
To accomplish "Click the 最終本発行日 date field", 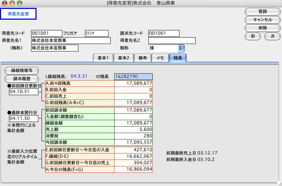I will point(24,118).
